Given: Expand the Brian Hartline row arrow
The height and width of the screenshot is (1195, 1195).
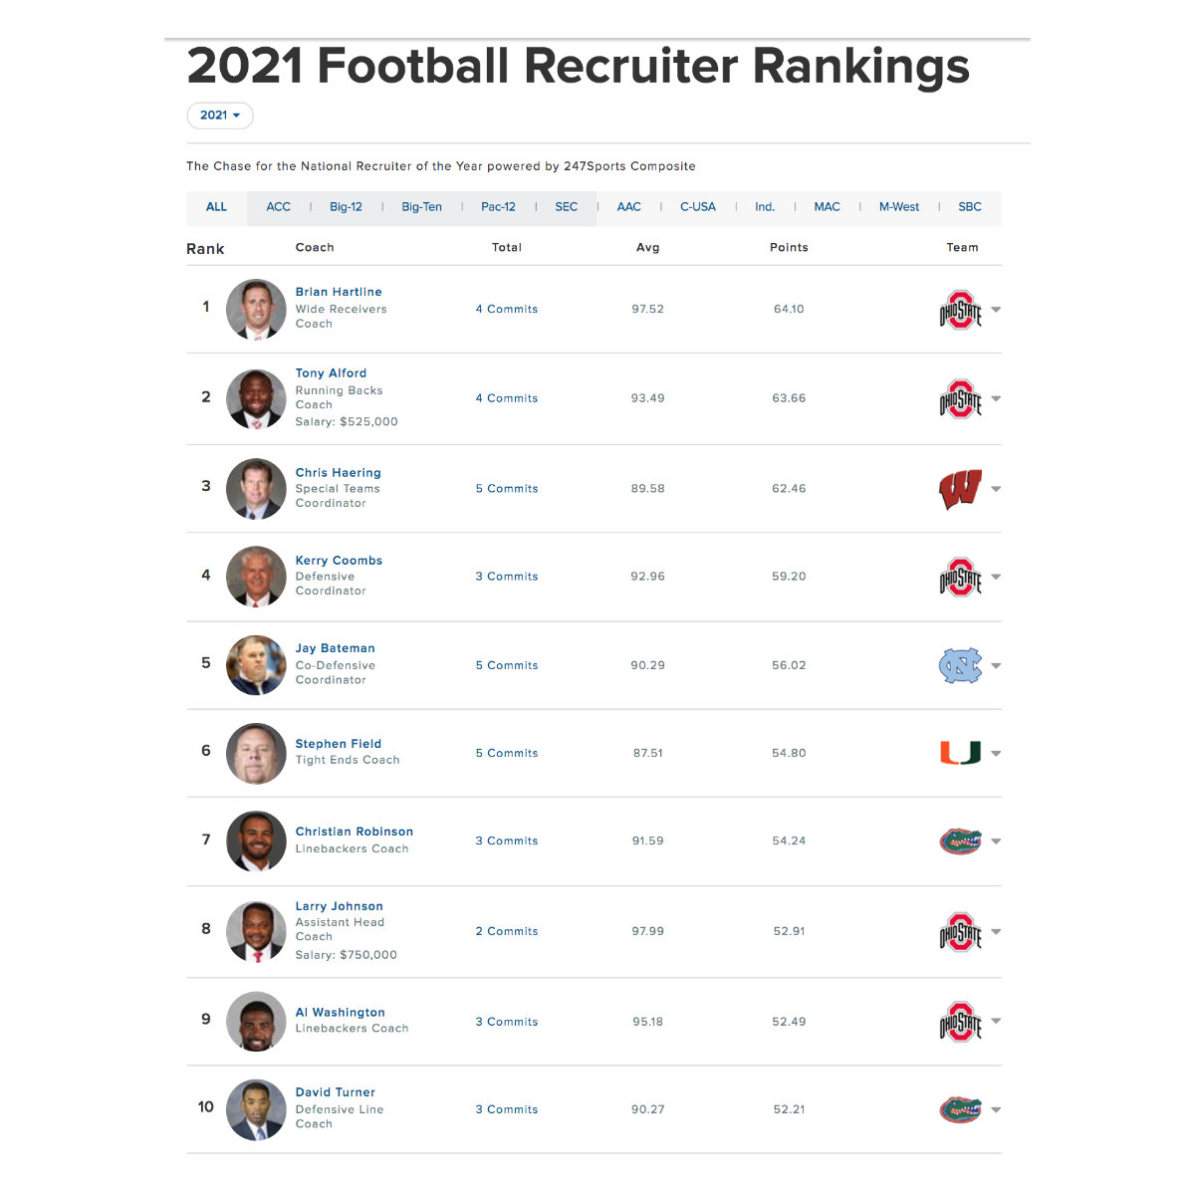Looking at the screenshot, I should pyautogui.click(x=996, y=310).
